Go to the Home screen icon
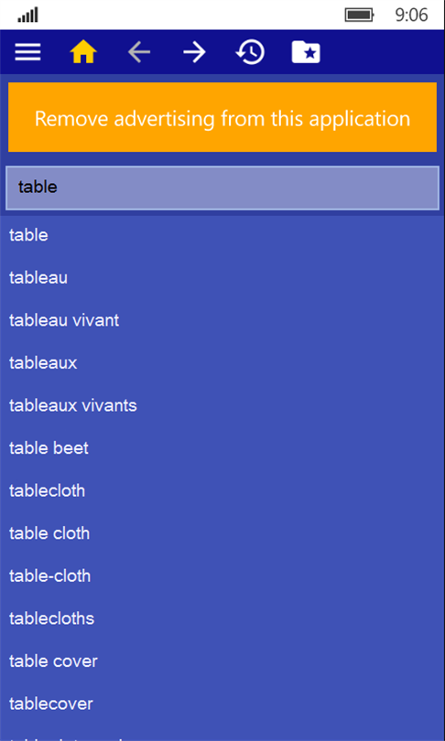Viewport: 445px width, 741px height. 83,52
